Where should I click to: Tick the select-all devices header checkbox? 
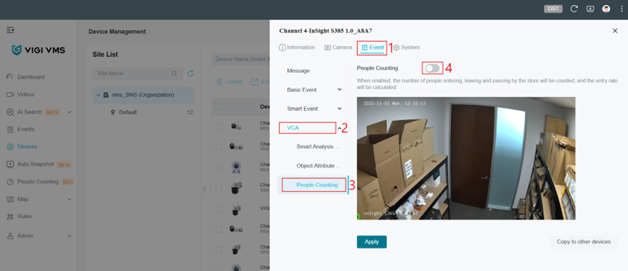pyautogui.click(x=219, y=107)
